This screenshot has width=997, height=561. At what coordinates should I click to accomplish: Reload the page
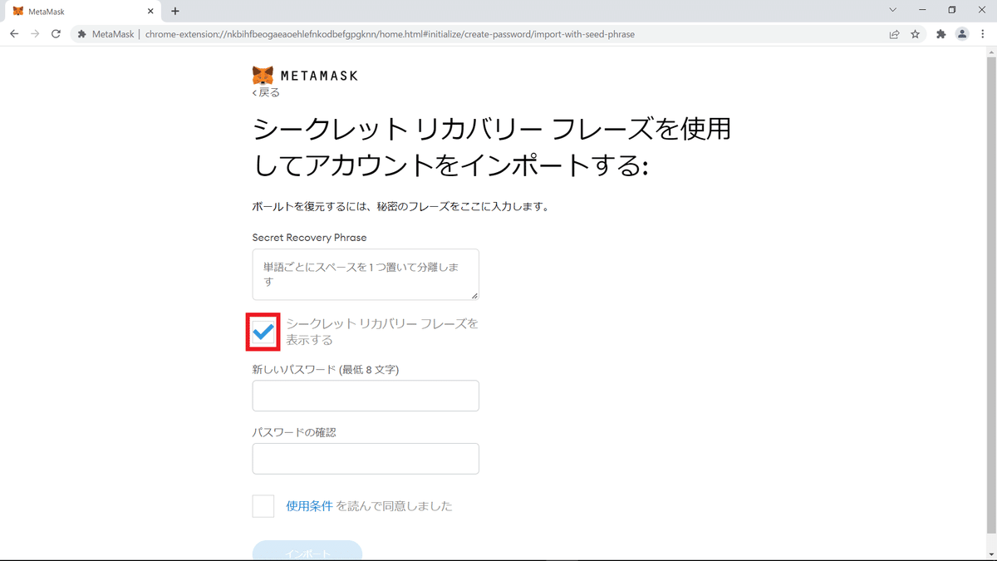coord(56,34)
